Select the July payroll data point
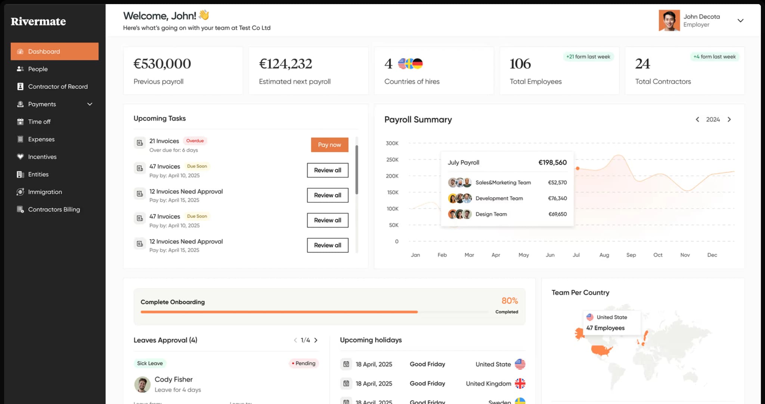The height and width of the screenshot is (404, 765). (x=577, y=168)
